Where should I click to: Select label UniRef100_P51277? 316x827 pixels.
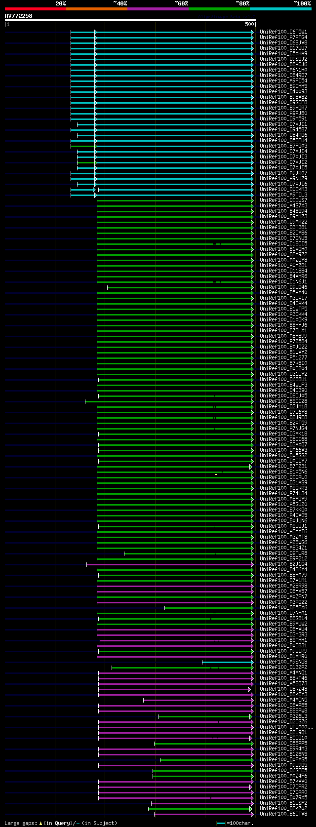(283, 357)
